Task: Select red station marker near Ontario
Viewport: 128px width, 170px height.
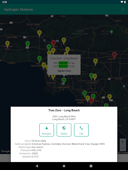Action: click(x=114, y=55)
